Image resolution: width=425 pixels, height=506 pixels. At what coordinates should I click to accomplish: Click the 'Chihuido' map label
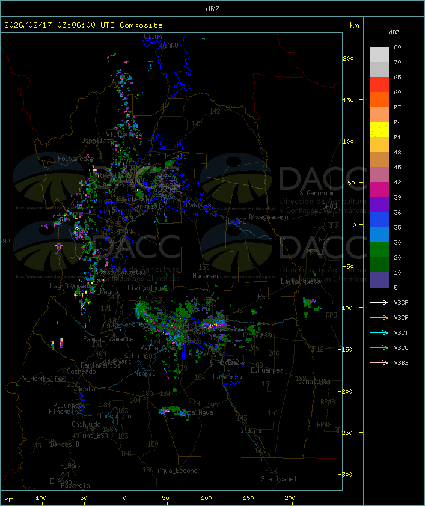(86, 424)
